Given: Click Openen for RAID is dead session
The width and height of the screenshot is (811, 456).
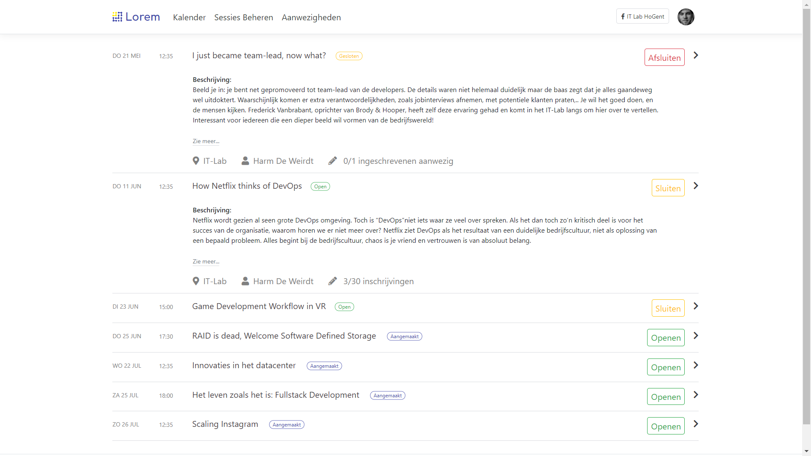Looking at the screenshot, I should [665, 338].
